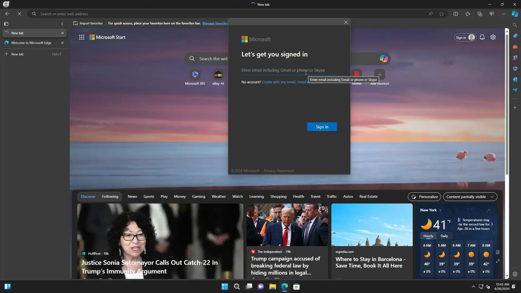
Task: Add this page to favorites star
Action: [x=441, y=14]
